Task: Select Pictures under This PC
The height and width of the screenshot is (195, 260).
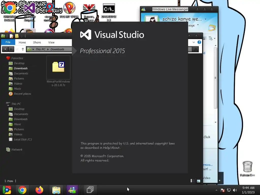Action: [19, 129]
